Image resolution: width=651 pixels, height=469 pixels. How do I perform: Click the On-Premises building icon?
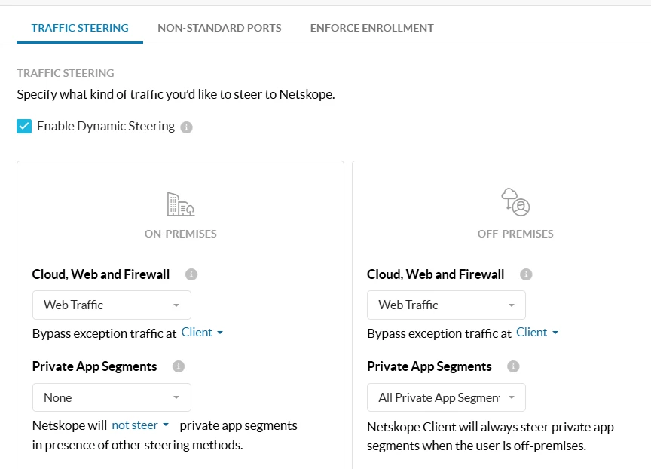(181, 204)
